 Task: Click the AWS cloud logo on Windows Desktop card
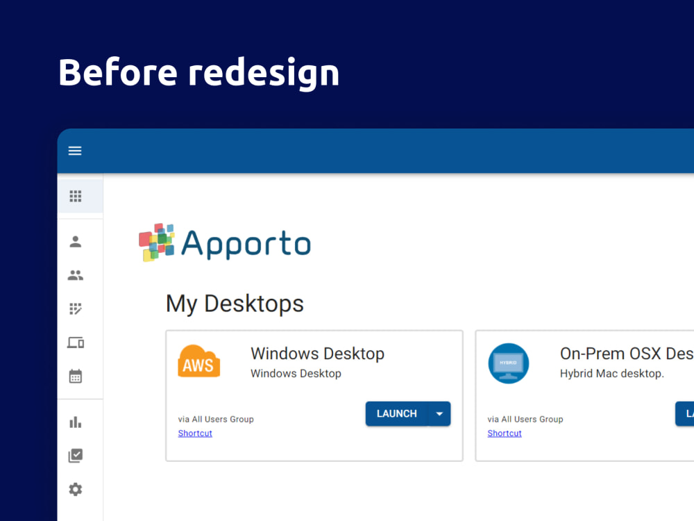coord(198,361)
